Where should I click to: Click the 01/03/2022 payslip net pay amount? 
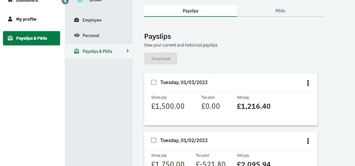click(254, 106)
